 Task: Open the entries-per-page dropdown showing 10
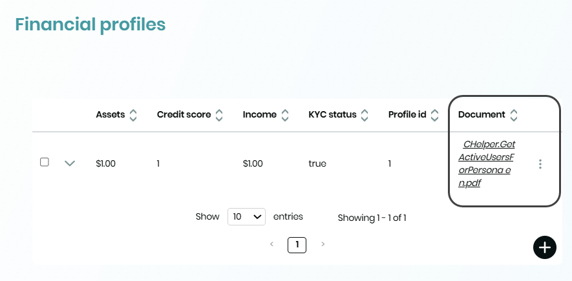(246, 216)
